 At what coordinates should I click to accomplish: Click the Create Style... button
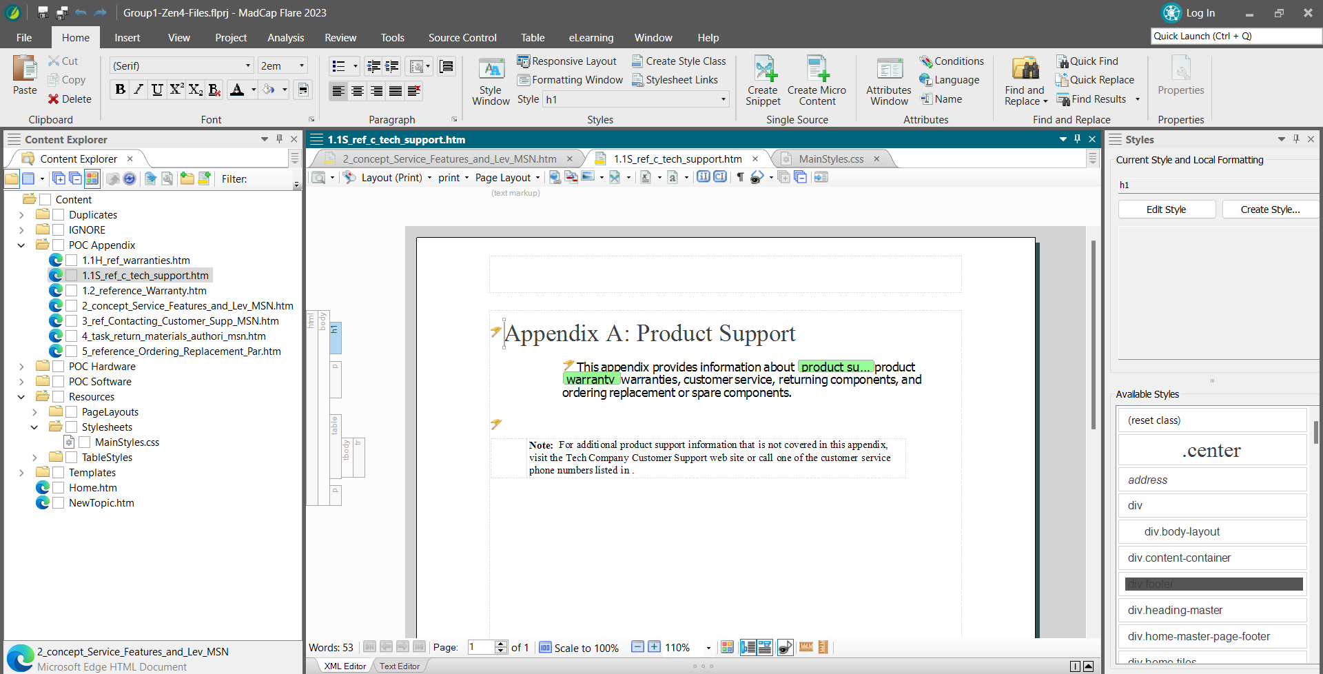click(1269, 210)
